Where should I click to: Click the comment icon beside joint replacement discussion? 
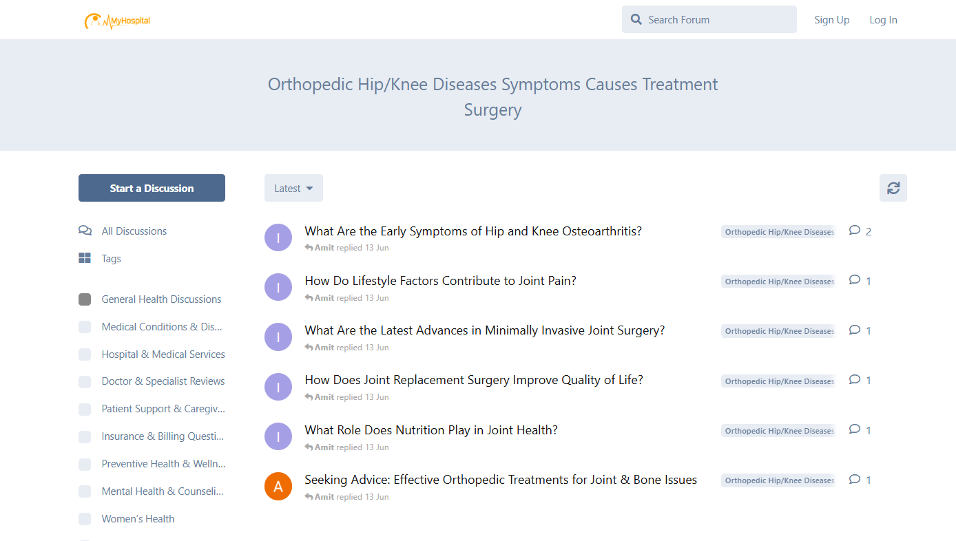854,379
